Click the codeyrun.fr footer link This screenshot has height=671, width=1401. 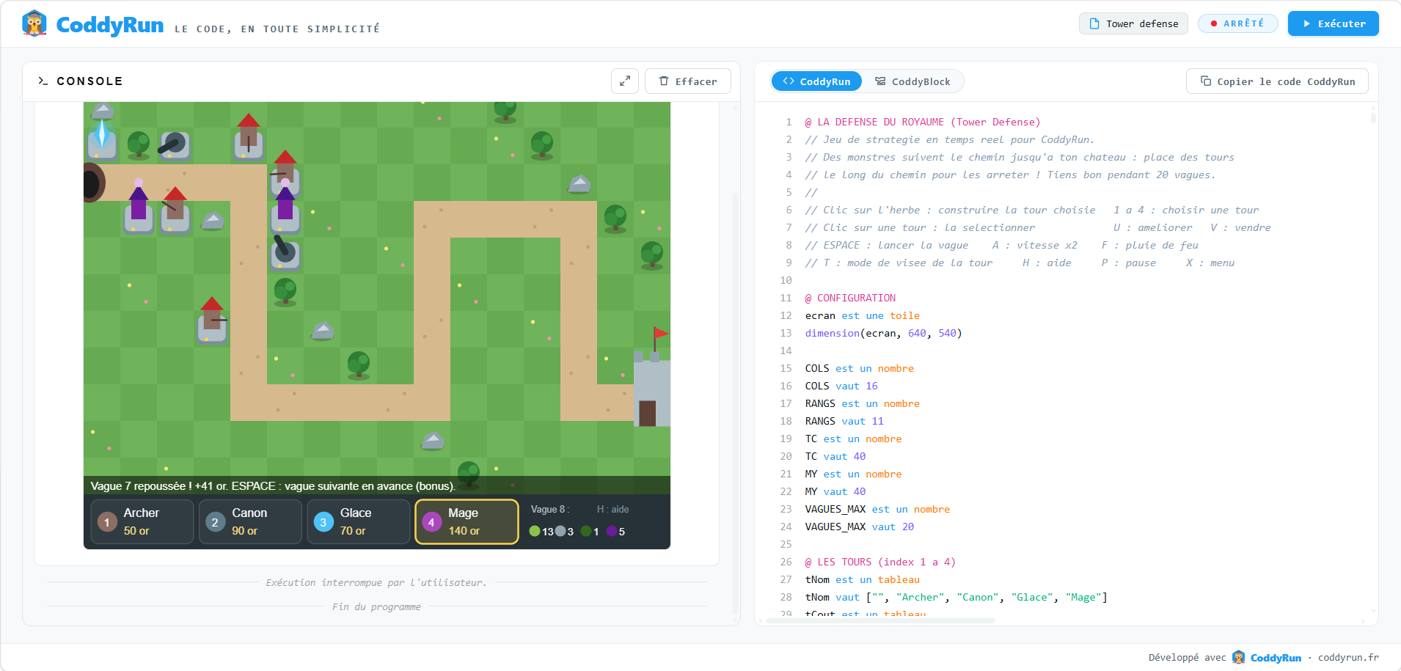click(1348, 657)
